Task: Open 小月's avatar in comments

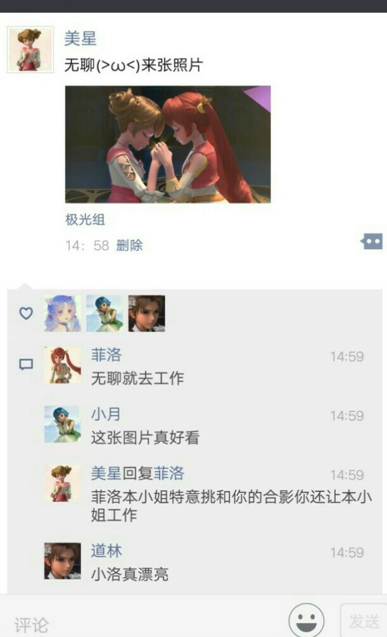Action: pos(62,424)
